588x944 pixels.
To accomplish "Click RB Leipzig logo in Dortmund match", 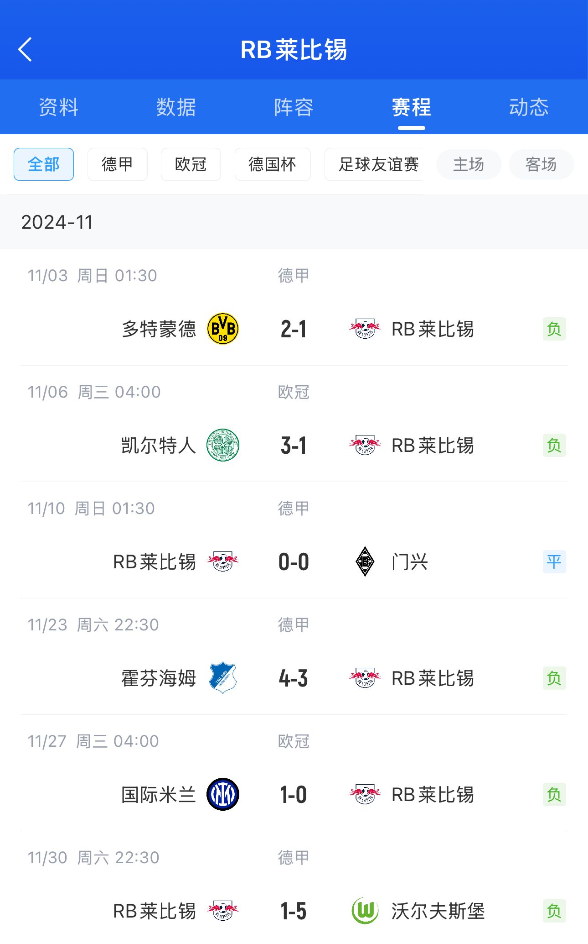I will 365,329.
